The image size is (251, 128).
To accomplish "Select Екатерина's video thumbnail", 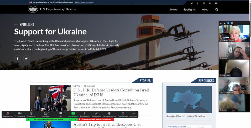I will point(234,68).
